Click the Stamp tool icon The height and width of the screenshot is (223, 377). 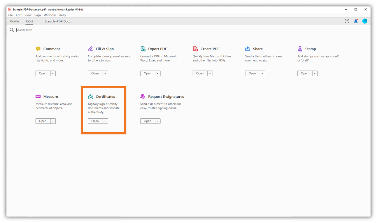point(300,49)
